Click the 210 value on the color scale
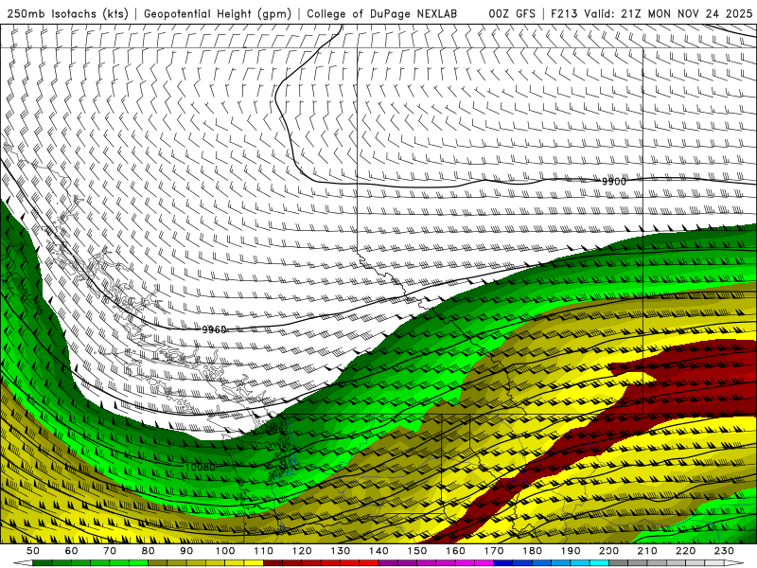757x568 pixels. [x=647, y=551]
